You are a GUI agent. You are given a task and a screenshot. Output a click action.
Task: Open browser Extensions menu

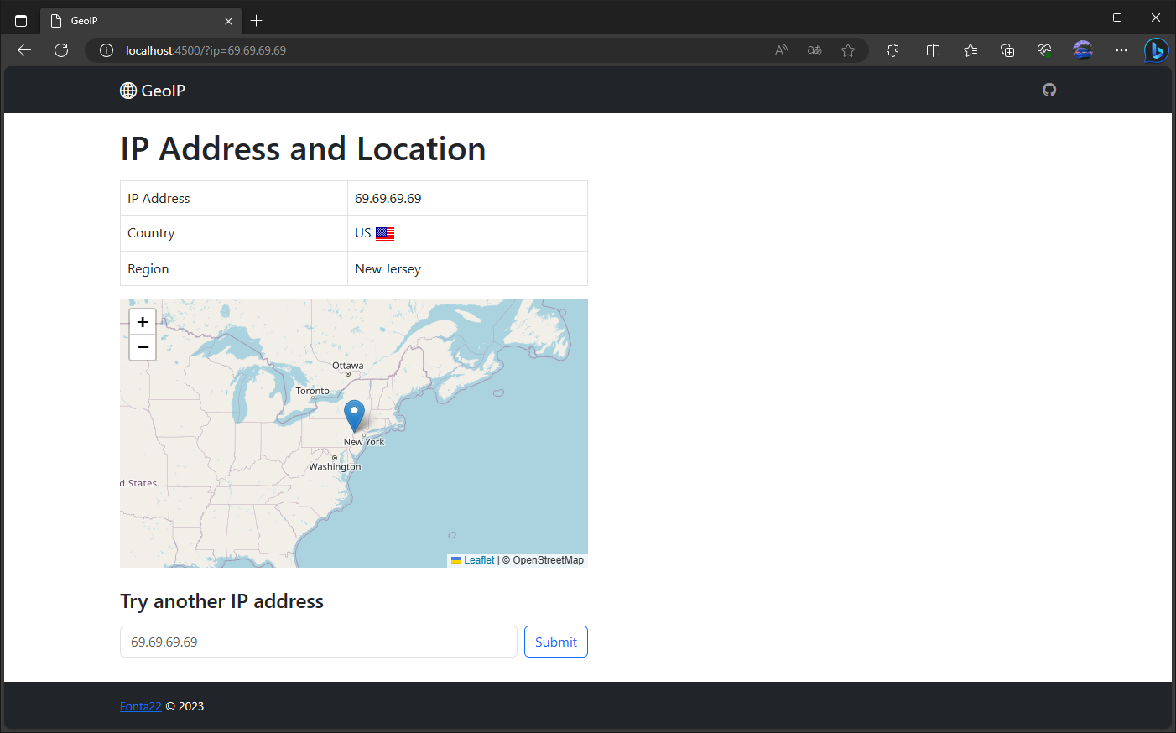pos(892,50)
